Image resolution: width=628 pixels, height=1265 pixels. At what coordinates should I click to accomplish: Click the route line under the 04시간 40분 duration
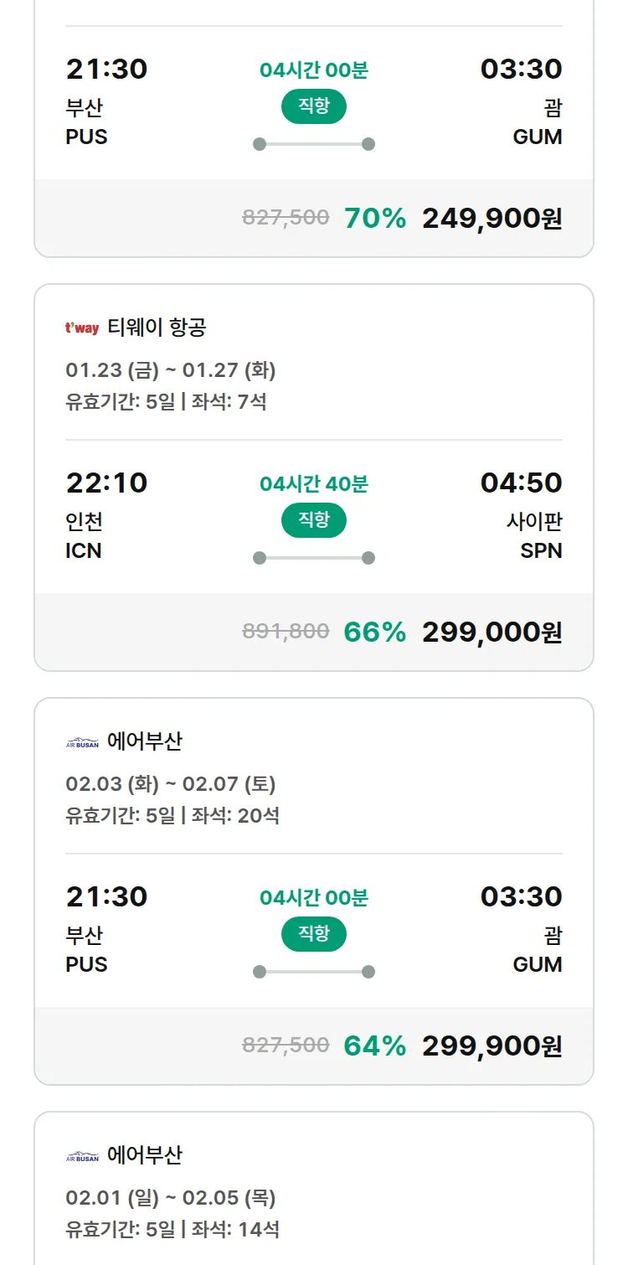tap(313, 558)
